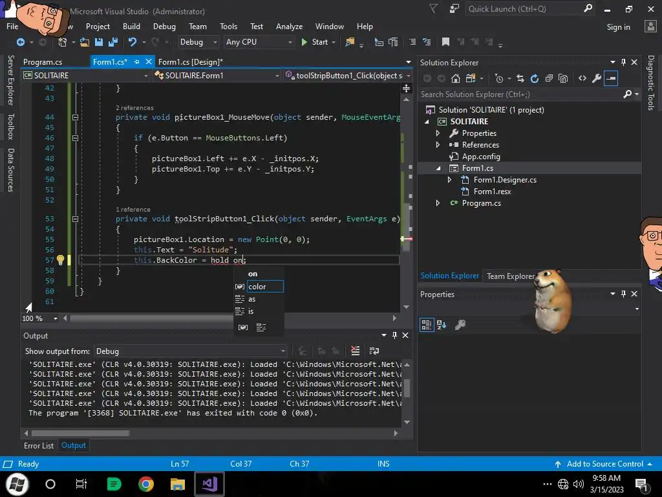Click the Show All Files icon
This screenshot has height=497, width=662.
click(x=563, y=78)
